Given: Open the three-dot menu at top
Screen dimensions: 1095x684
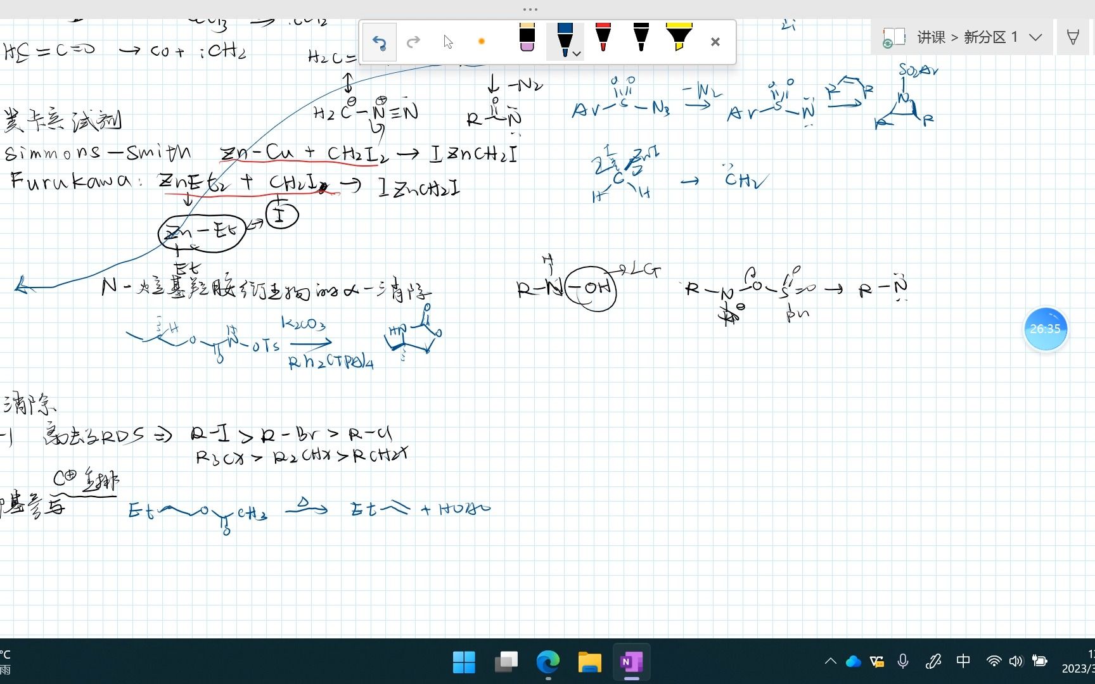Looking at the screenshot, I should click(530, 9).
